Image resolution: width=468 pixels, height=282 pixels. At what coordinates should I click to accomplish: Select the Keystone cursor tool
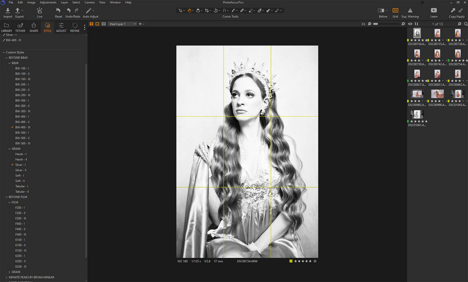coord(224,11)
